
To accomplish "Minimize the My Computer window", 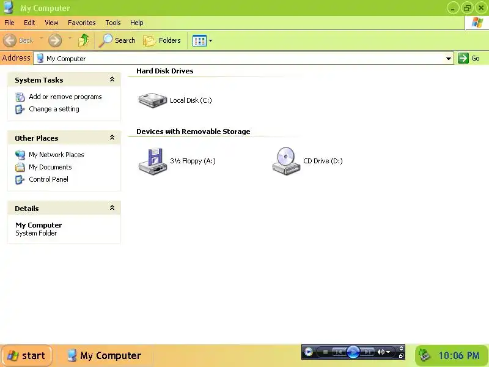I will pos(452,7).
